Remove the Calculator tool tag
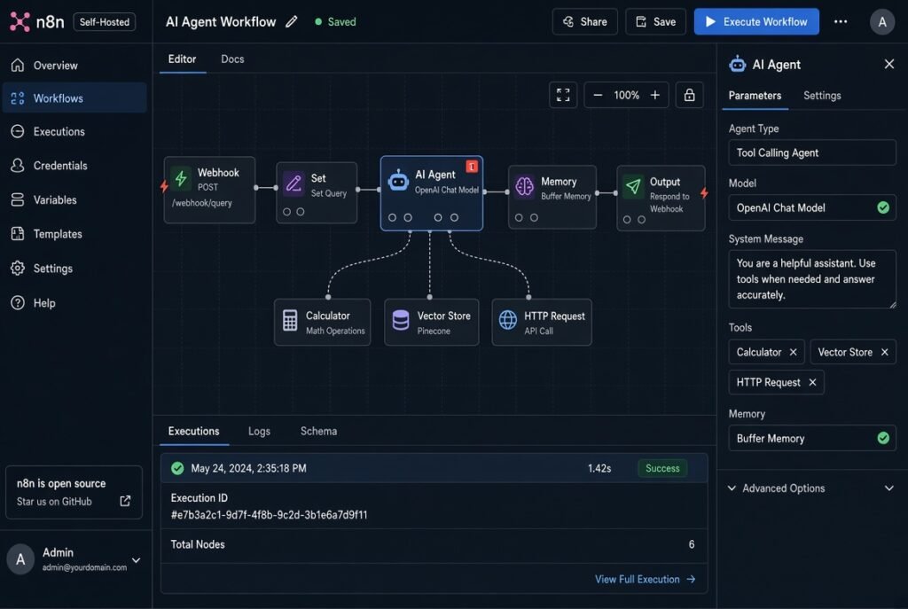This screenshot has height=609, width=908. 793,352
